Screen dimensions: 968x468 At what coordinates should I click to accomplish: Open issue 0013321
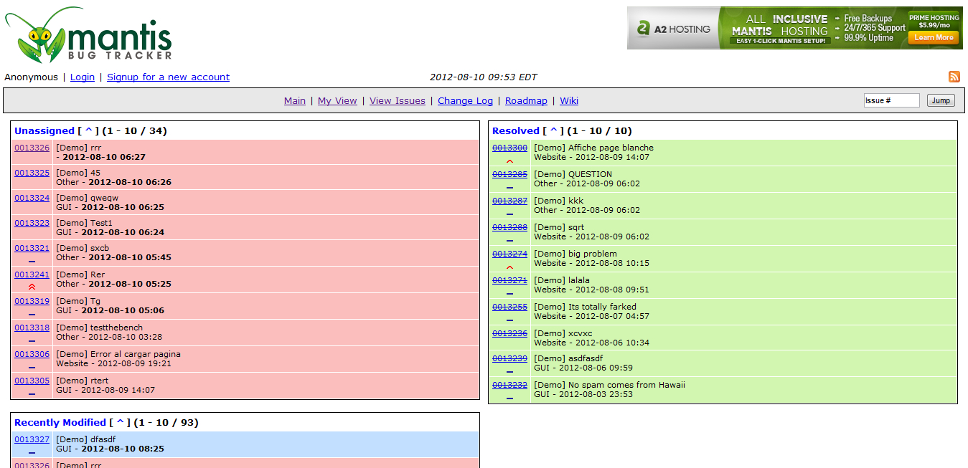pyautogui.click(x=32, y=248)
